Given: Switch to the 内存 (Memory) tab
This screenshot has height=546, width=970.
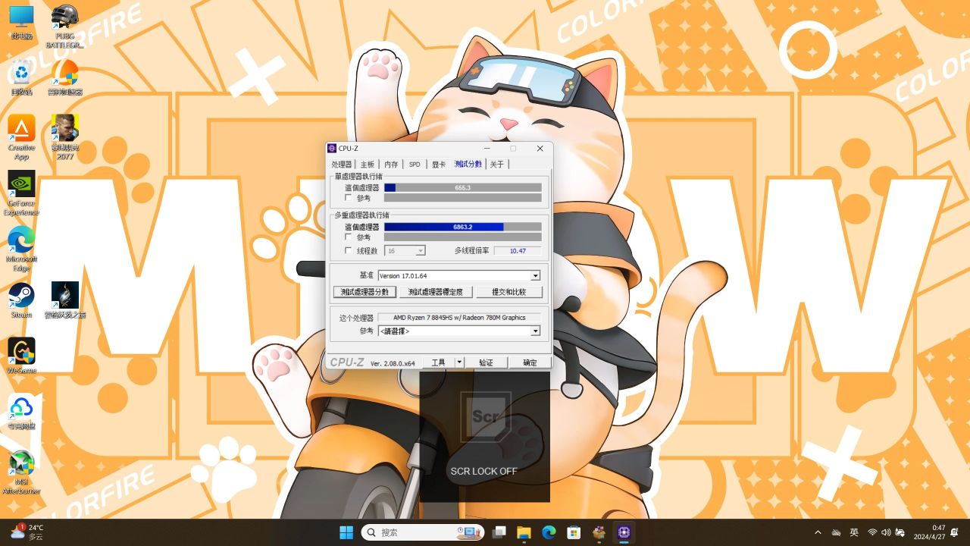Looking at the screenshot, I should pyautogui.click(x=391, y=165).
